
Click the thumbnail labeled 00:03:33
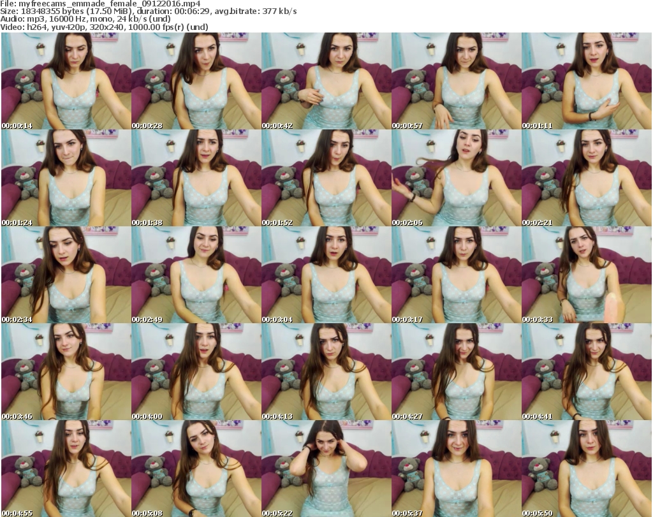coord(585,275)
